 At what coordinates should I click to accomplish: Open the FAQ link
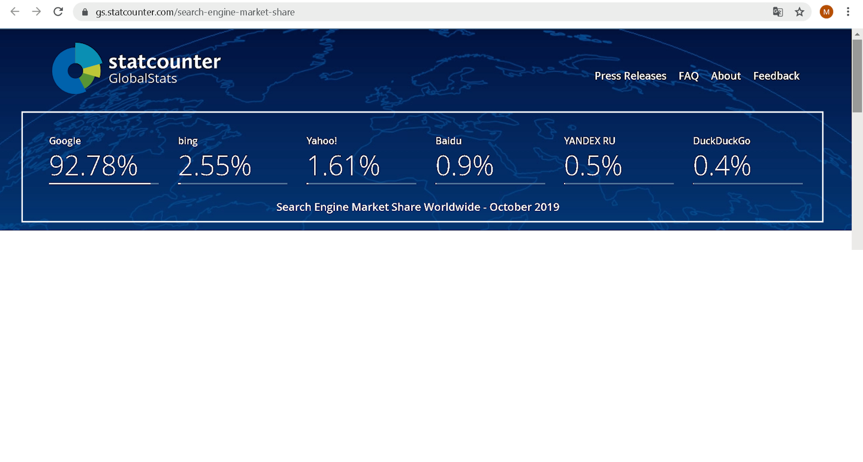pos(689,76)
